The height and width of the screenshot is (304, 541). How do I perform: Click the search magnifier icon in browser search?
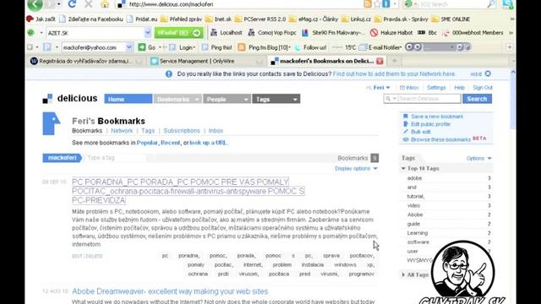click(490, 4)
